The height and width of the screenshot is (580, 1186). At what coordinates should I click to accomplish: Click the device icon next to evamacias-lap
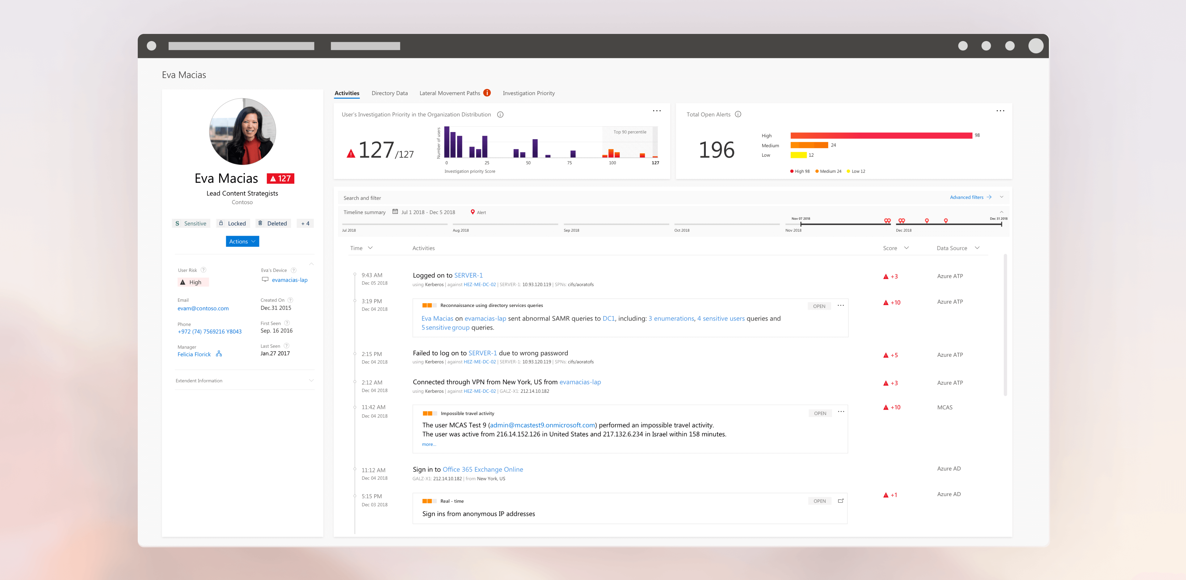coord(265,279)
